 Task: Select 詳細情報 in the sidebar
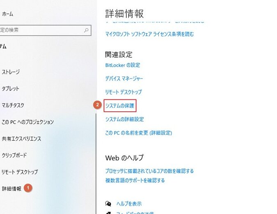[x=11, y=189]
